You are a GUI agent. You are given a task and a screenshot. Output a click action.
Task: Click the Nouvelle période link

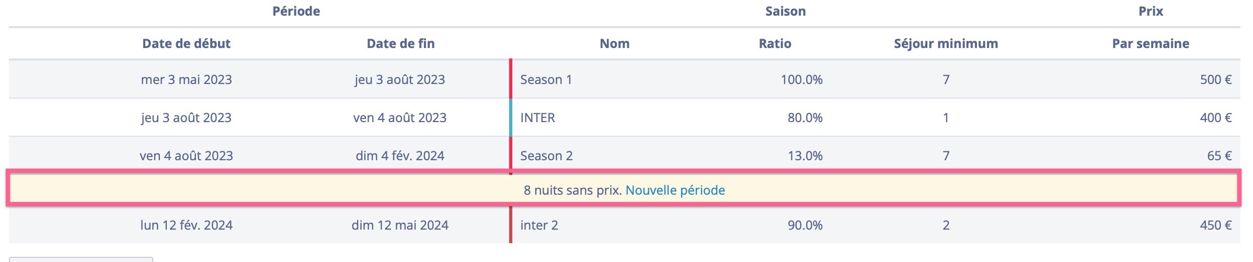(x=675, y=190)
